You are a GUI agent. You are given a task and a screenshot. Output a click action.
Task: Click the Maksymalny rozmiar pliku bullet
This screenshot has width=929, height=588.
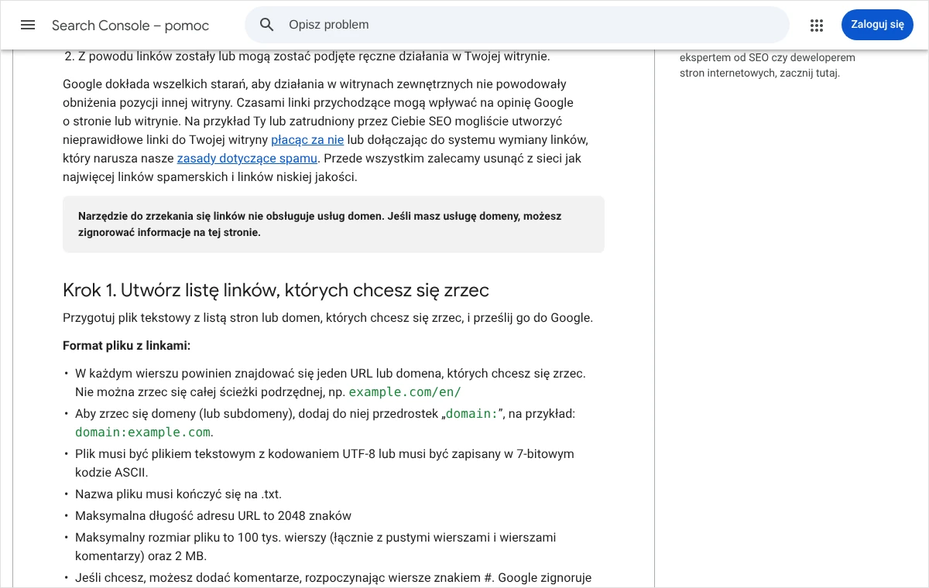[x=316, y=547]
